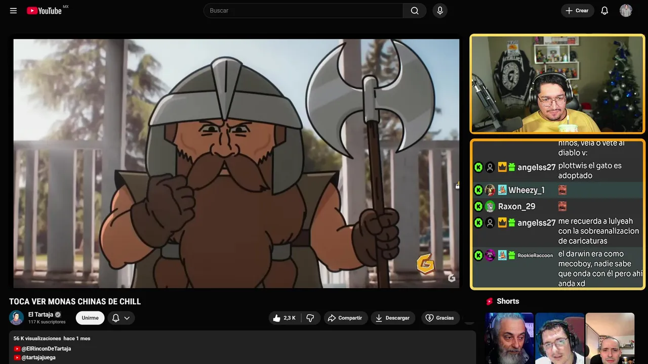
Task: Open the Crear menu
Action: [577, 11]
